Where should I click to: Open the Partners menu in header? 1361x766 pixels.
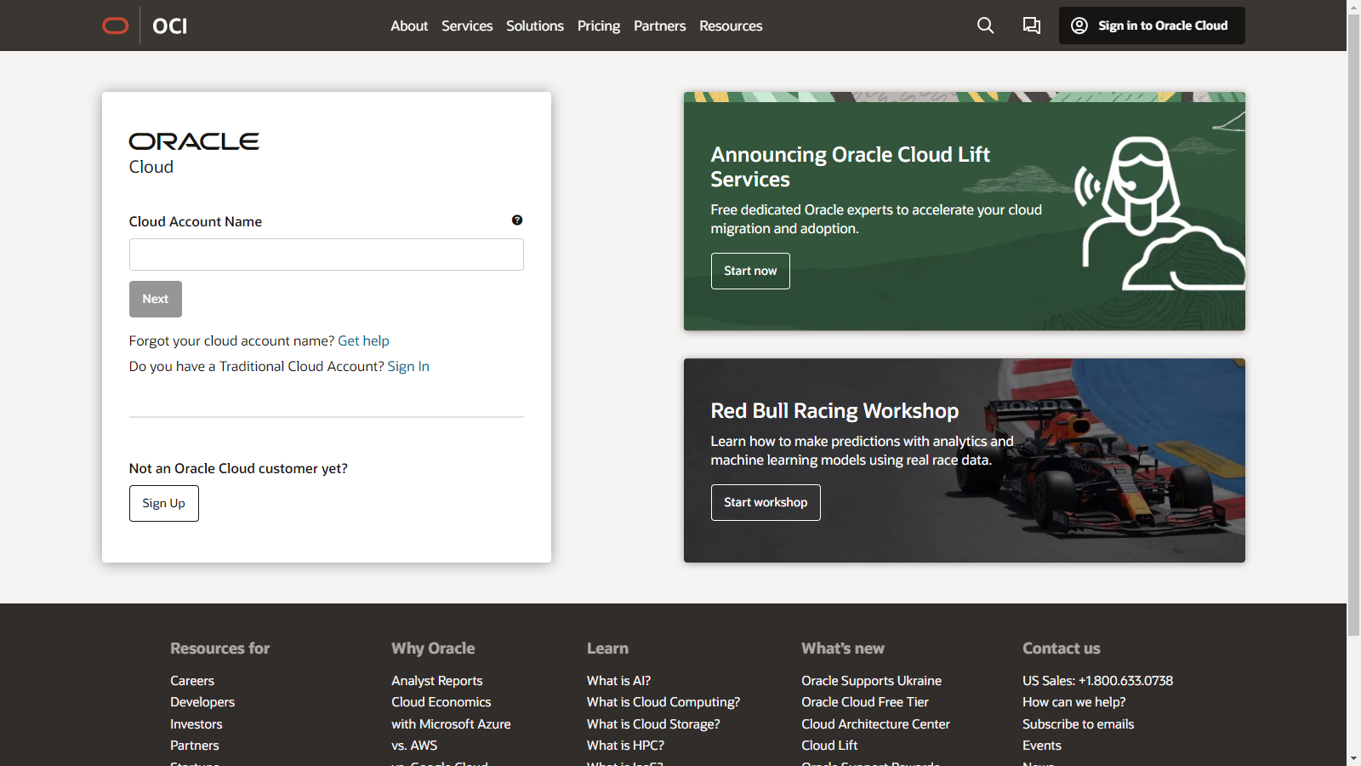click(x=659, y=26)
